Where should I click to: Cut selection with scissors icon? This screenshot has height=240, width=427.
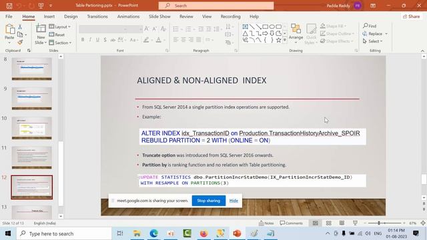pos(20,27)
